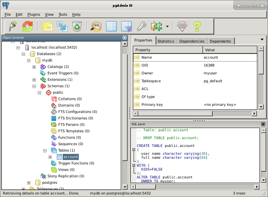The width and height of the screenshot is (268, 197).
Task: Switch to the Dependencies tab
Action: click(192, 41)
